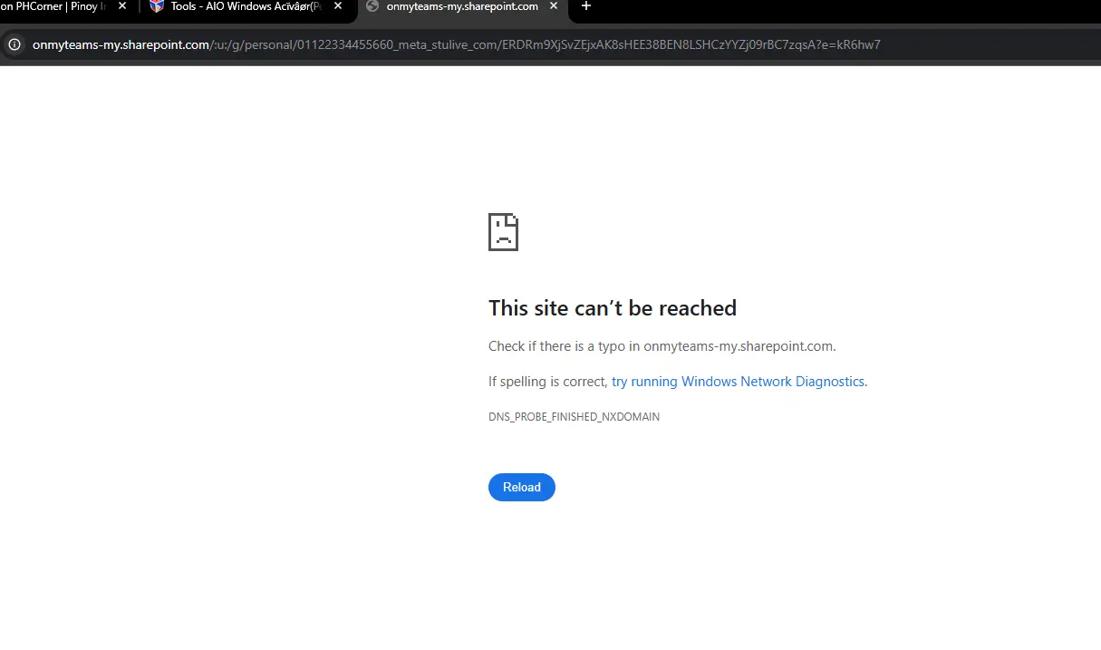Click the DNS_PROBE_FINISHED_NXDOMAIN error code
Image resolution: width=1101 pixels, height=650 pixels.
[x=574, y=417]
